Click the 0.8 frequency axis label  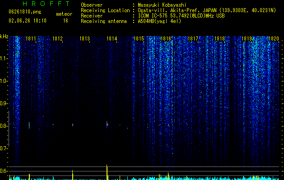(4, 126)
